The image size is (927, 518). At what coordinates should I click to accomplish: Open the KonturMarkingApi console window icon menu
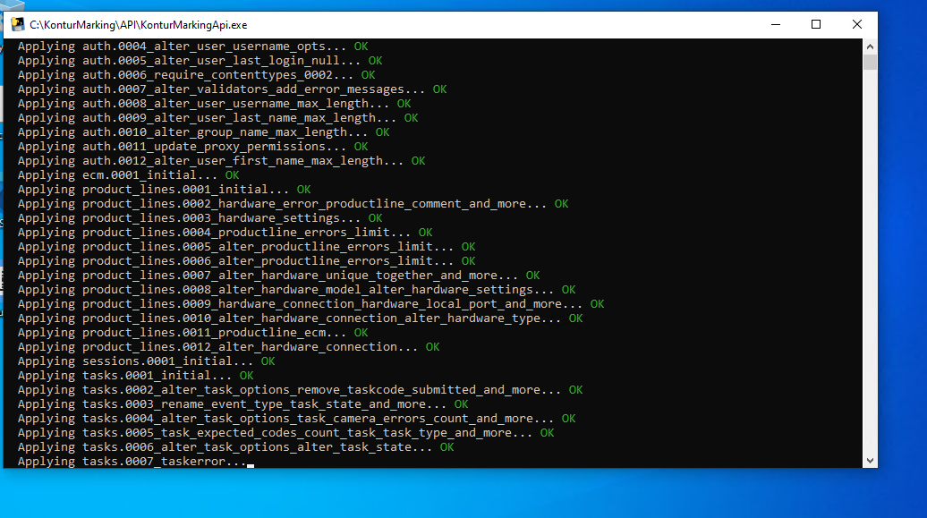18,25
